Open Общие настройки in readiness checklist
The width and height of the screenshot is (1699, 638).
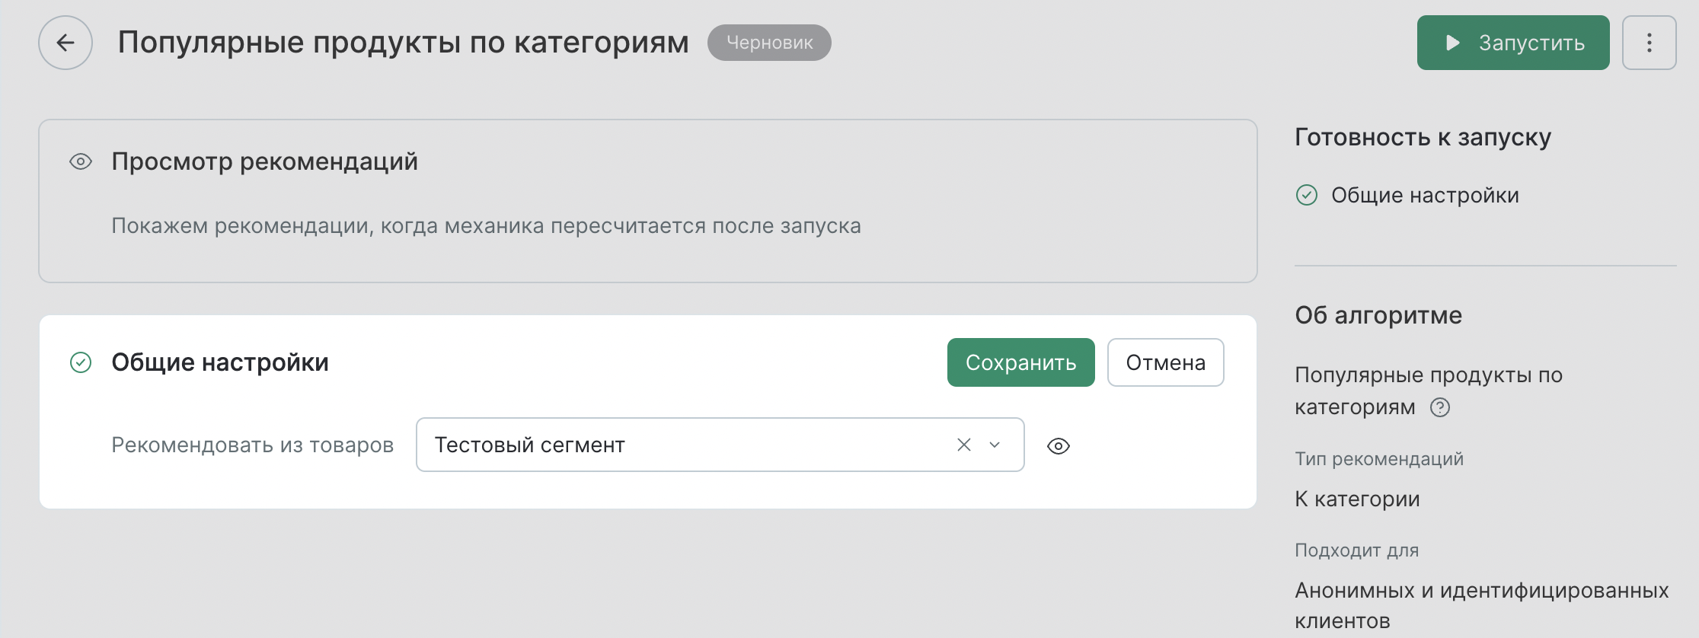[1425, 196]
